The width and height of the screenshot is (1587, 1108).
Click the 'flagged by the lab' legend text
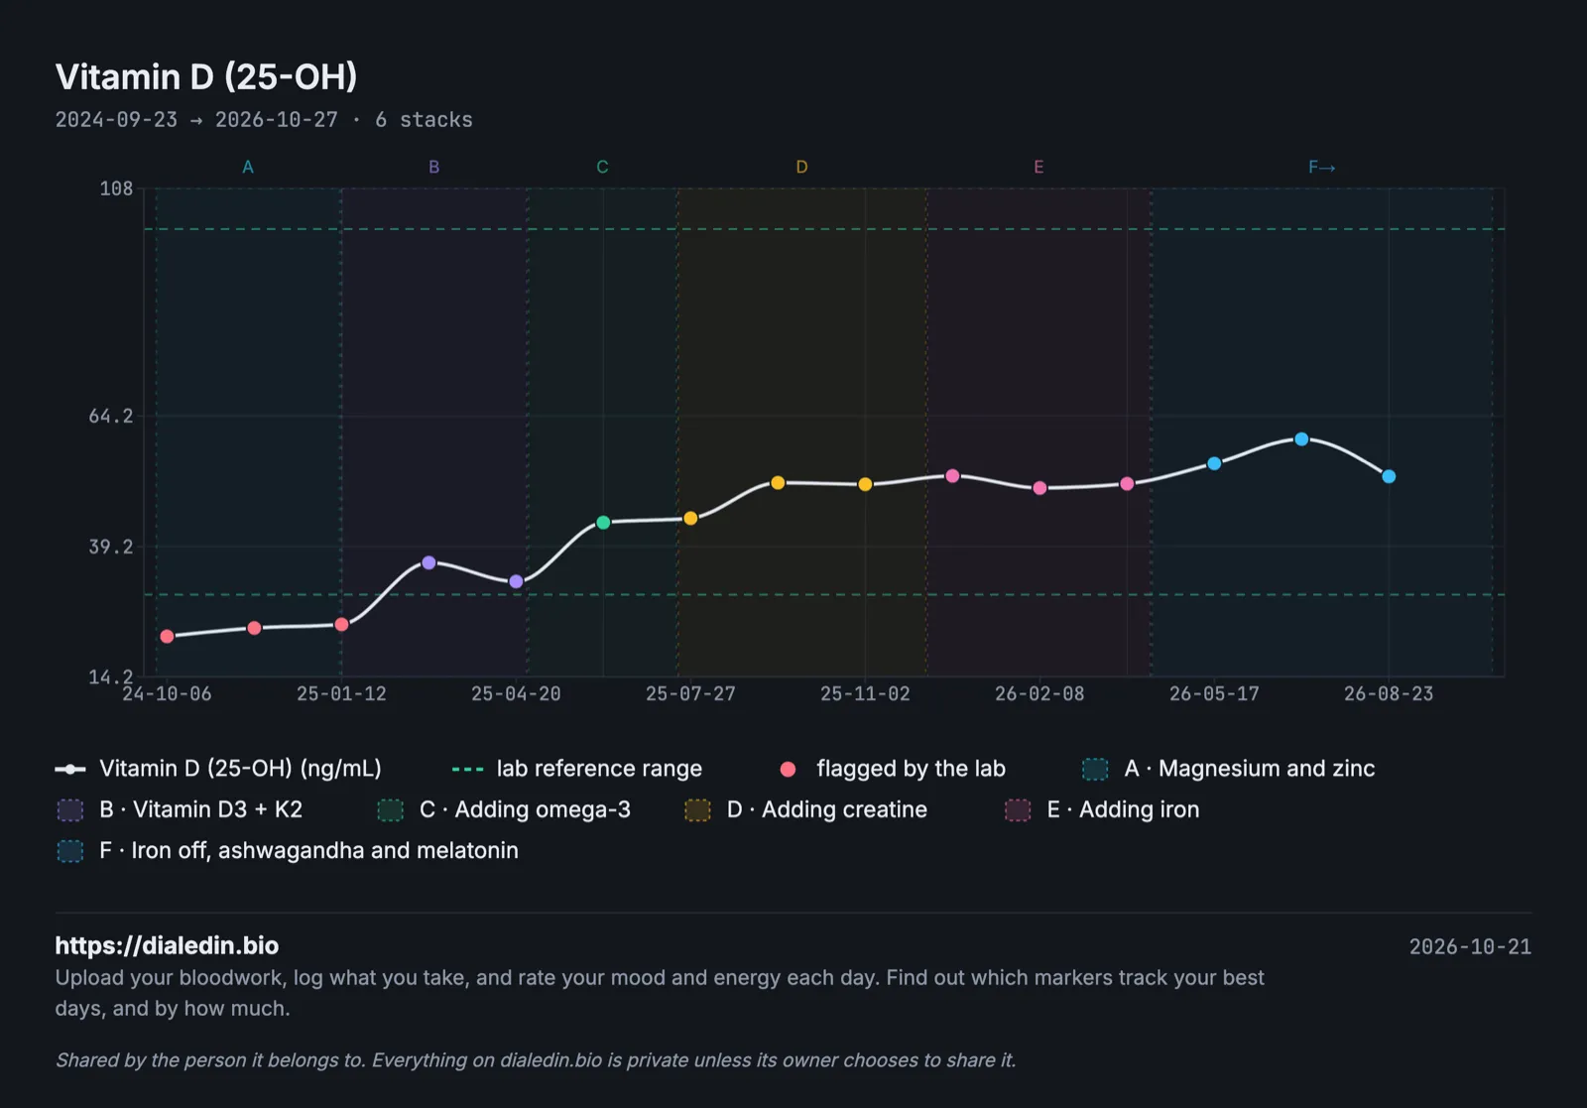[x=911, y=769]
